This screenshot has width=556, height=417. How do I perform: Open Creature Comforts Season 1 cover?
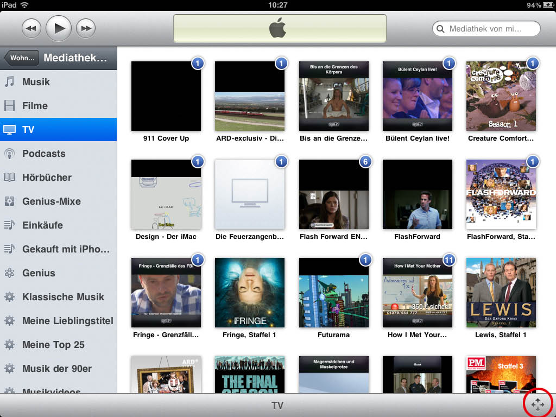pyautogui.click(x=501, y=96)
